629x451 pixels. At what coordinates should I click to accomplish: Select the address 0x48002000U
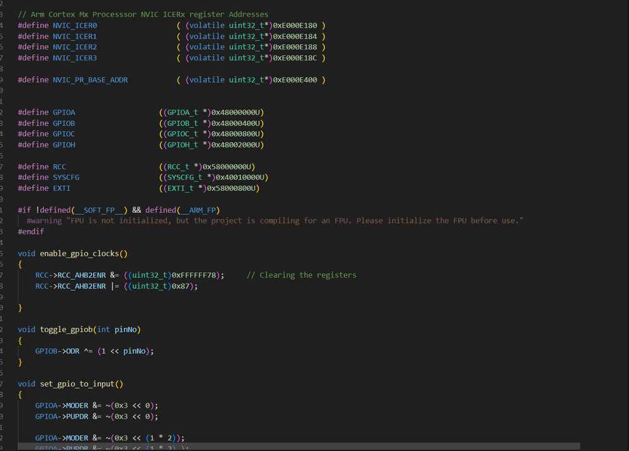pyautogui.click(x=235, y=144)
